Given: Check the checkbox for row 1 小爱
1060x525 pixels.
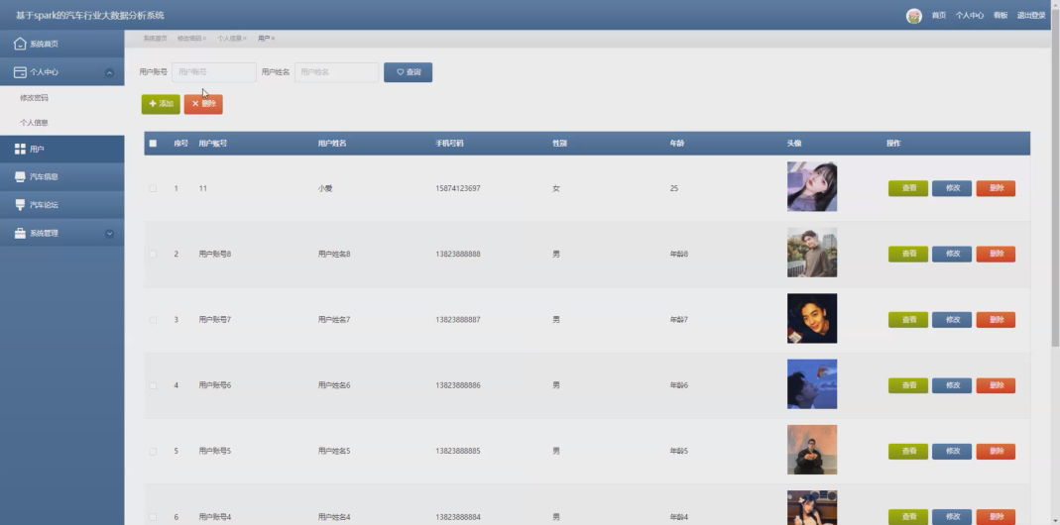Looking at the screenshot, I should 153,188.
